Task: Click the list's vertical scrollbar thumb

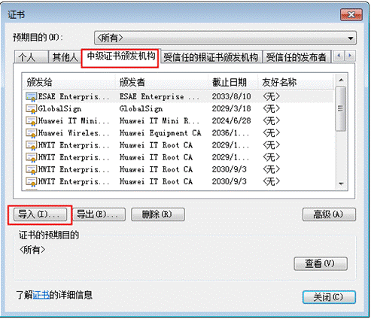Action: 341,108
